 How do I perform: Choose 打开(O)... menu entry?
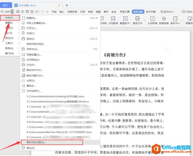(60, 28)
